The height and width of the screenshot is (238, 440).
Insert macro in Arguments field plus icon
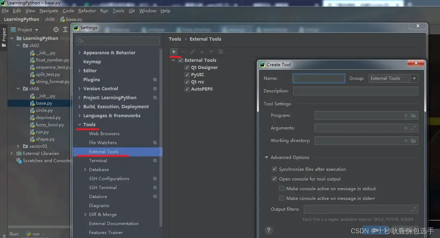(x=406, y=128)
